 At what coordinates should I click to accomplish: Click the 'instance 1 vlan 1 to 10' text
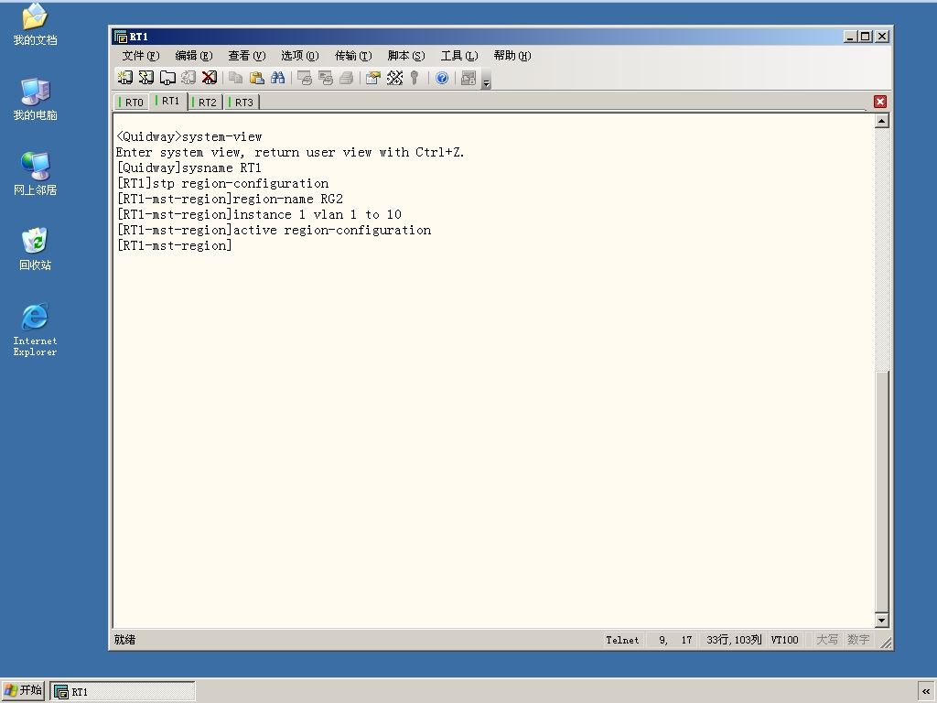318,214
